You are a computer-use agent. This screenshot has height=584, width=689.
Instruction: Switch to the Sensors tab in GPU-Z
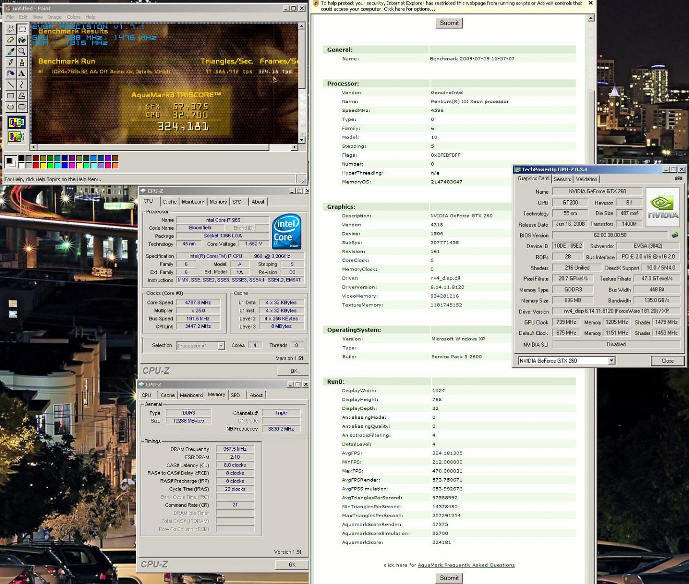pos(562,179)
